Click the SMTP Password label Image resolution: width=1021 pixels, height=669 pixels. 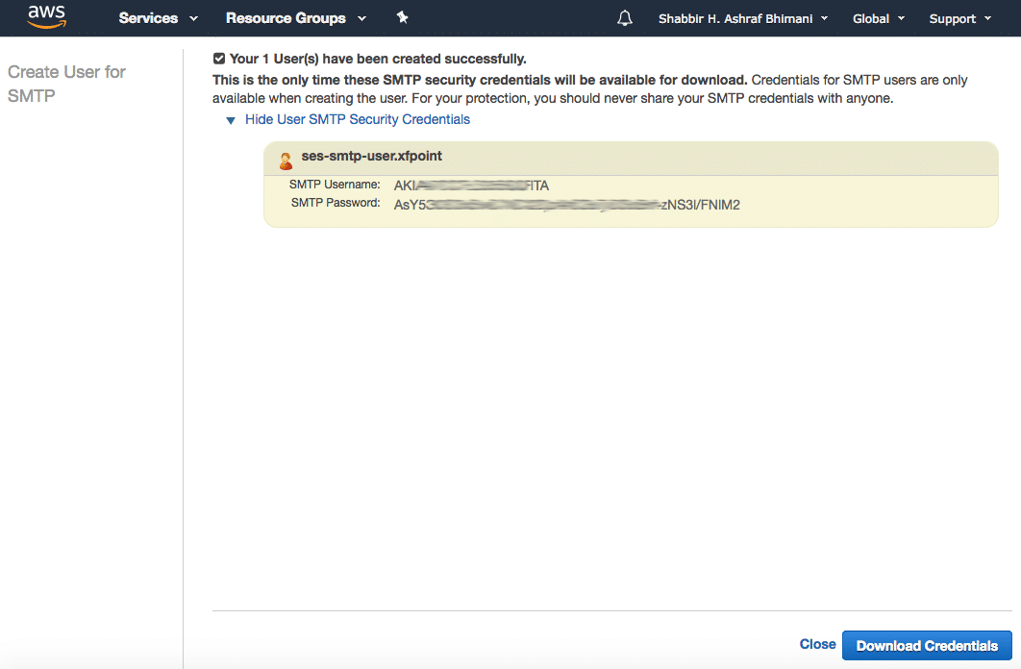[336, 203]
